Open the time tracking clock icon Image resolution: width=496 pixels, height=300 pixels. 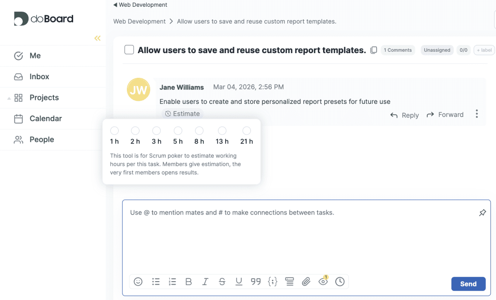[340, 282]
